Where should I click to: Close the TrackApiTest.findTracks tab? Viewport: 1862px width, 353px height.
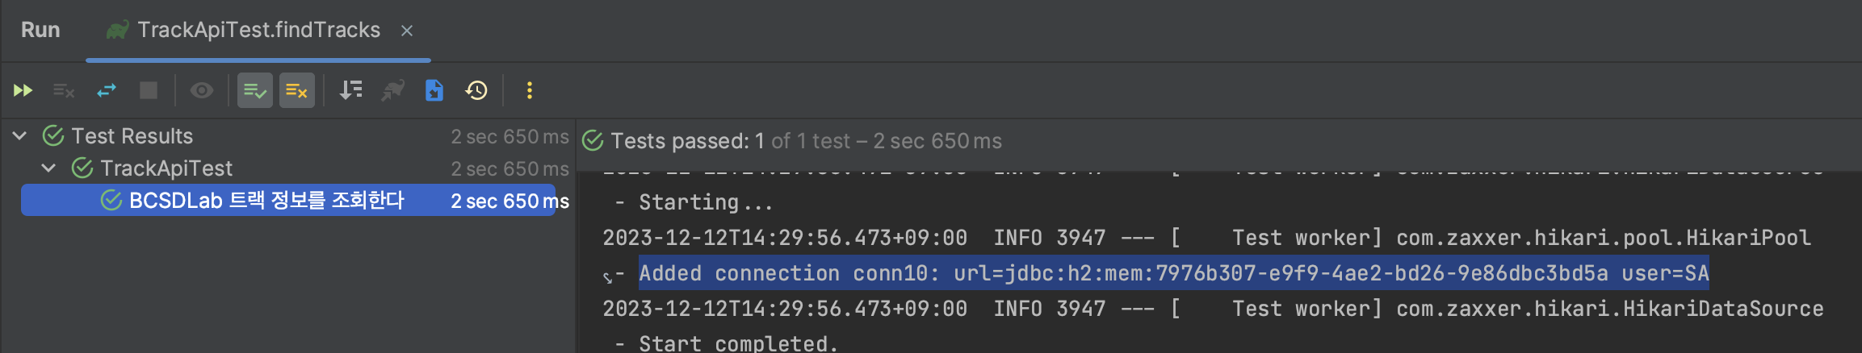[x=407, y=31]
